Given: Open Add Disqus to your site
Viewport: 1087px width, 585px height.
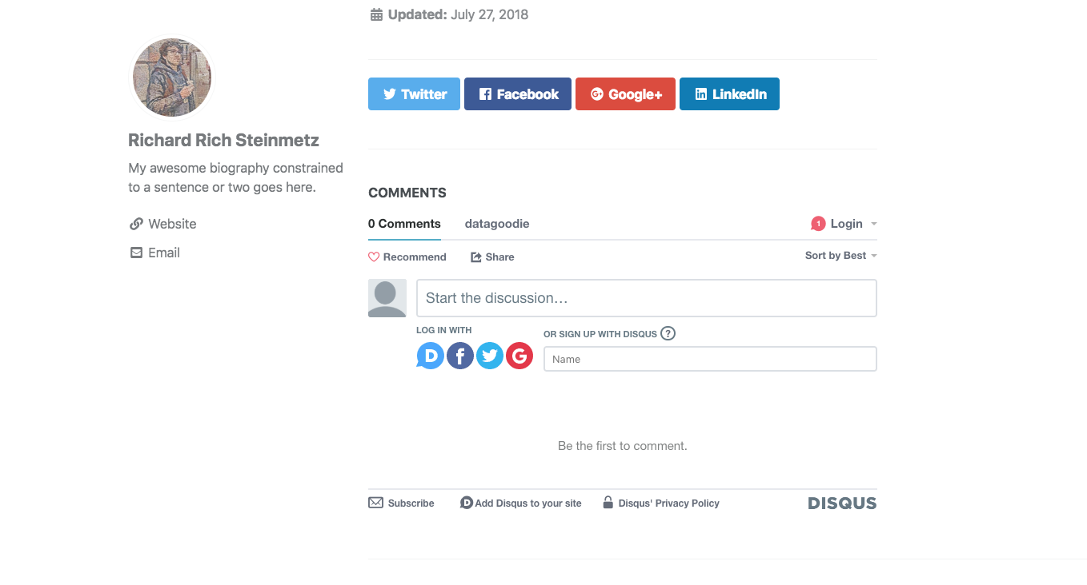Looking at the screenshot, I should coord(520,503).
